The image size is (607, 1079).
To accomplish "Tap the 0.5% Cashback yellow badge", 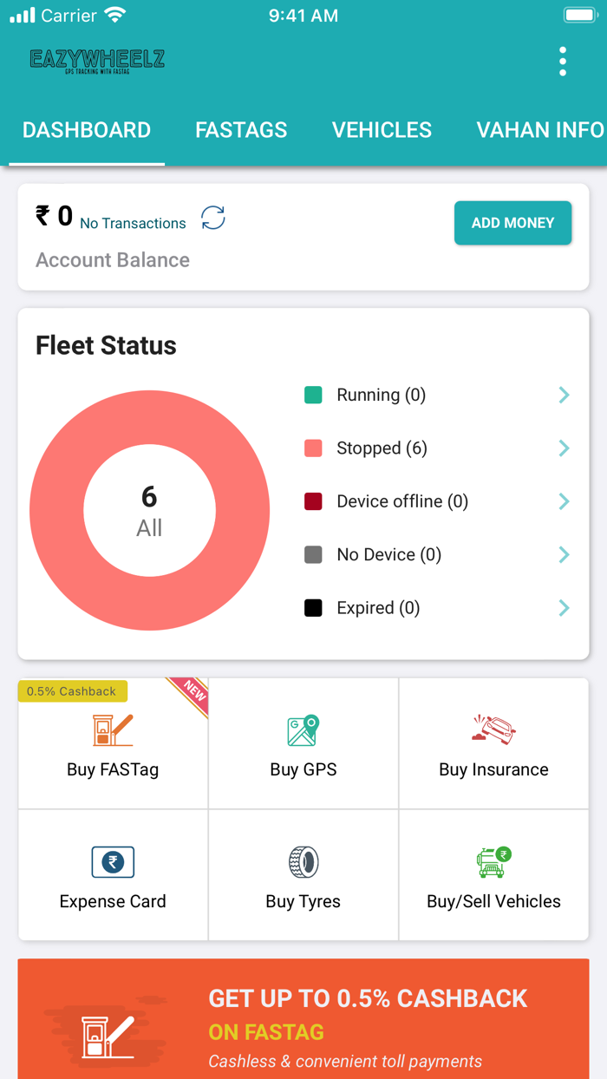I will 73,691.
